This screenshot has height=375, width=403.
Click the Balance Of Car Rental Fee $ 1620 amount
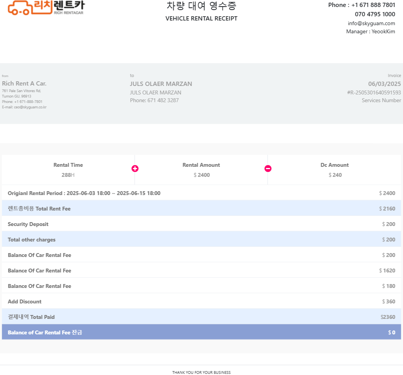pyautogui.click(x=387, y=271)
